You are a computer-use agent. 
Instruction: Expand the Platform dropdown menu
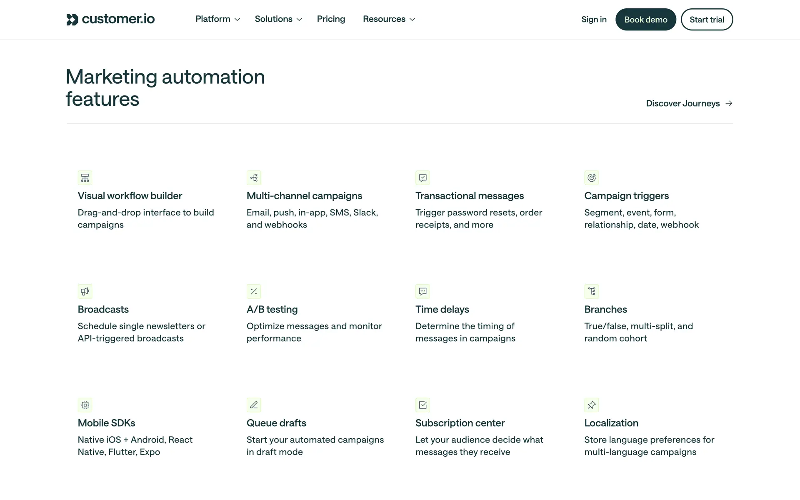(x=217, y=19)
